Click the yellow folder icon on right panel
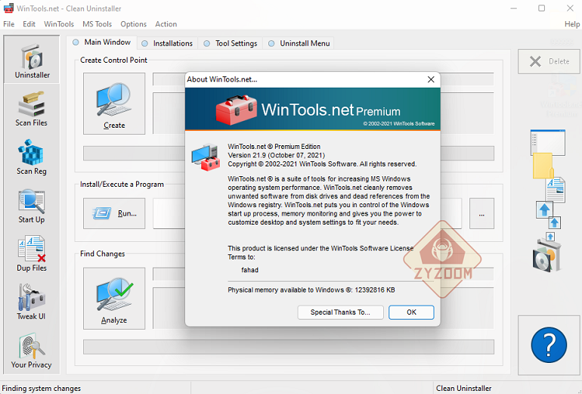The image size is (582, 394). (x=543, y=166)
